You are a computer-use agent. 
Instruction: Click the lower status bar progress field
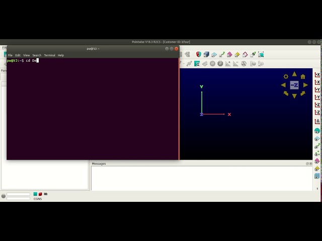coord(18,198)
